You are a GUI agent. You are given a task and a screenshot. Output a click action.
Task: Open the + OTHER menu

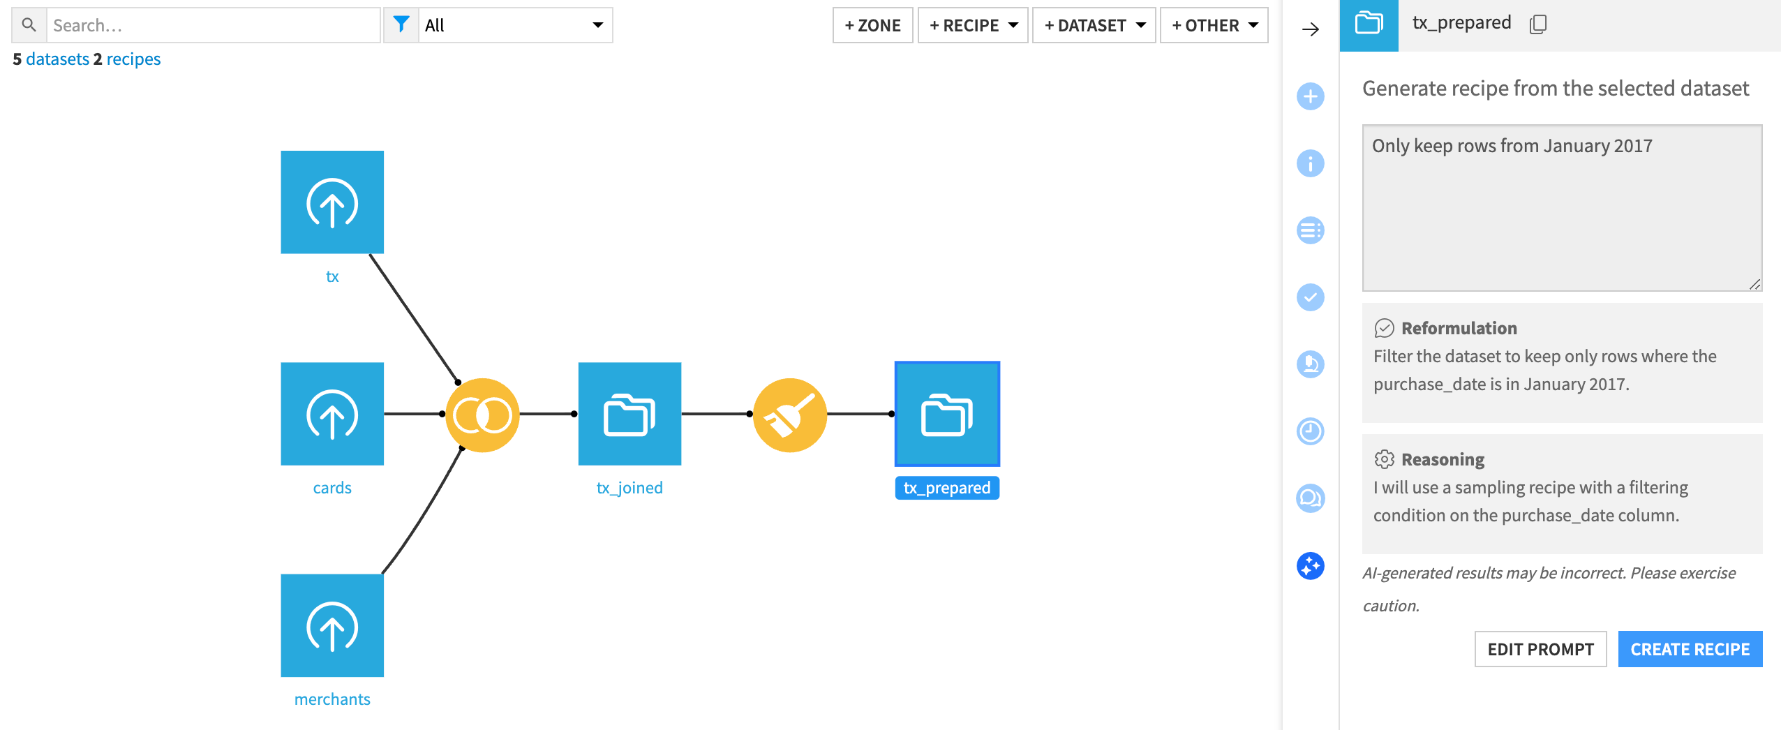click(1214, 25)
